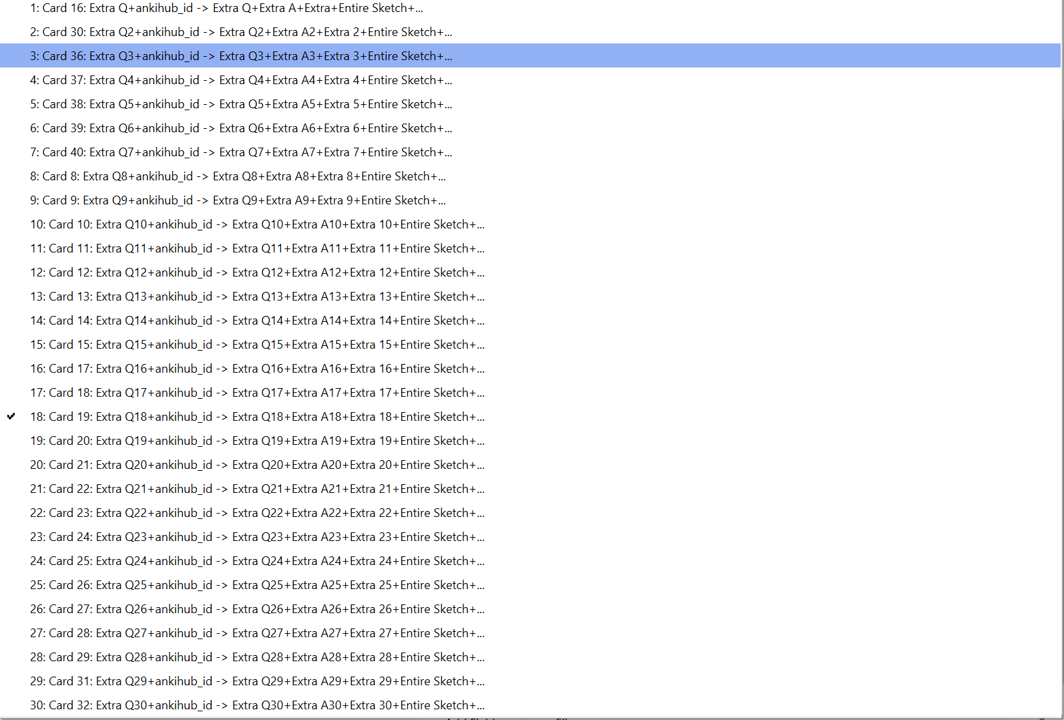
Task: Choose last item 30: Card 32 Extra Q30
Action: point(257,705)
